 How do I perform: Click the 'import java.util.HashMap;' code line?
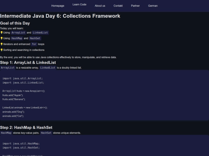pos(21,144)
